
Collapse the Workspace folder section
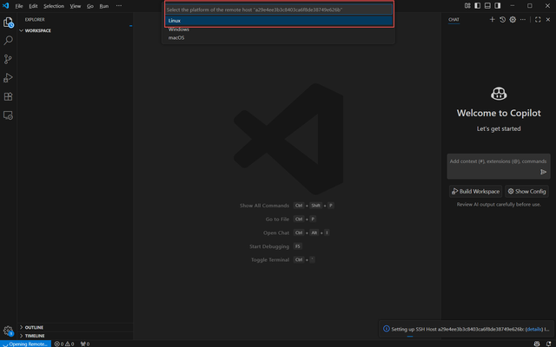click(x=37, y=30)
